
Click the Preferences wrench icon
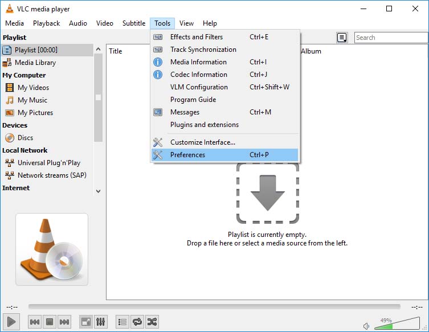click(x=158, y=155)
